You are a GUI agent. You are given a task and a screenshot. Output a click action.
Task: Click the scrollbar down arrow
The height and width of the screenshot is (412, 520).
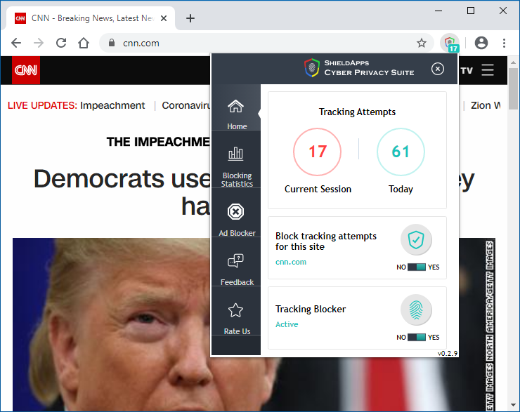tap(513, 405)
